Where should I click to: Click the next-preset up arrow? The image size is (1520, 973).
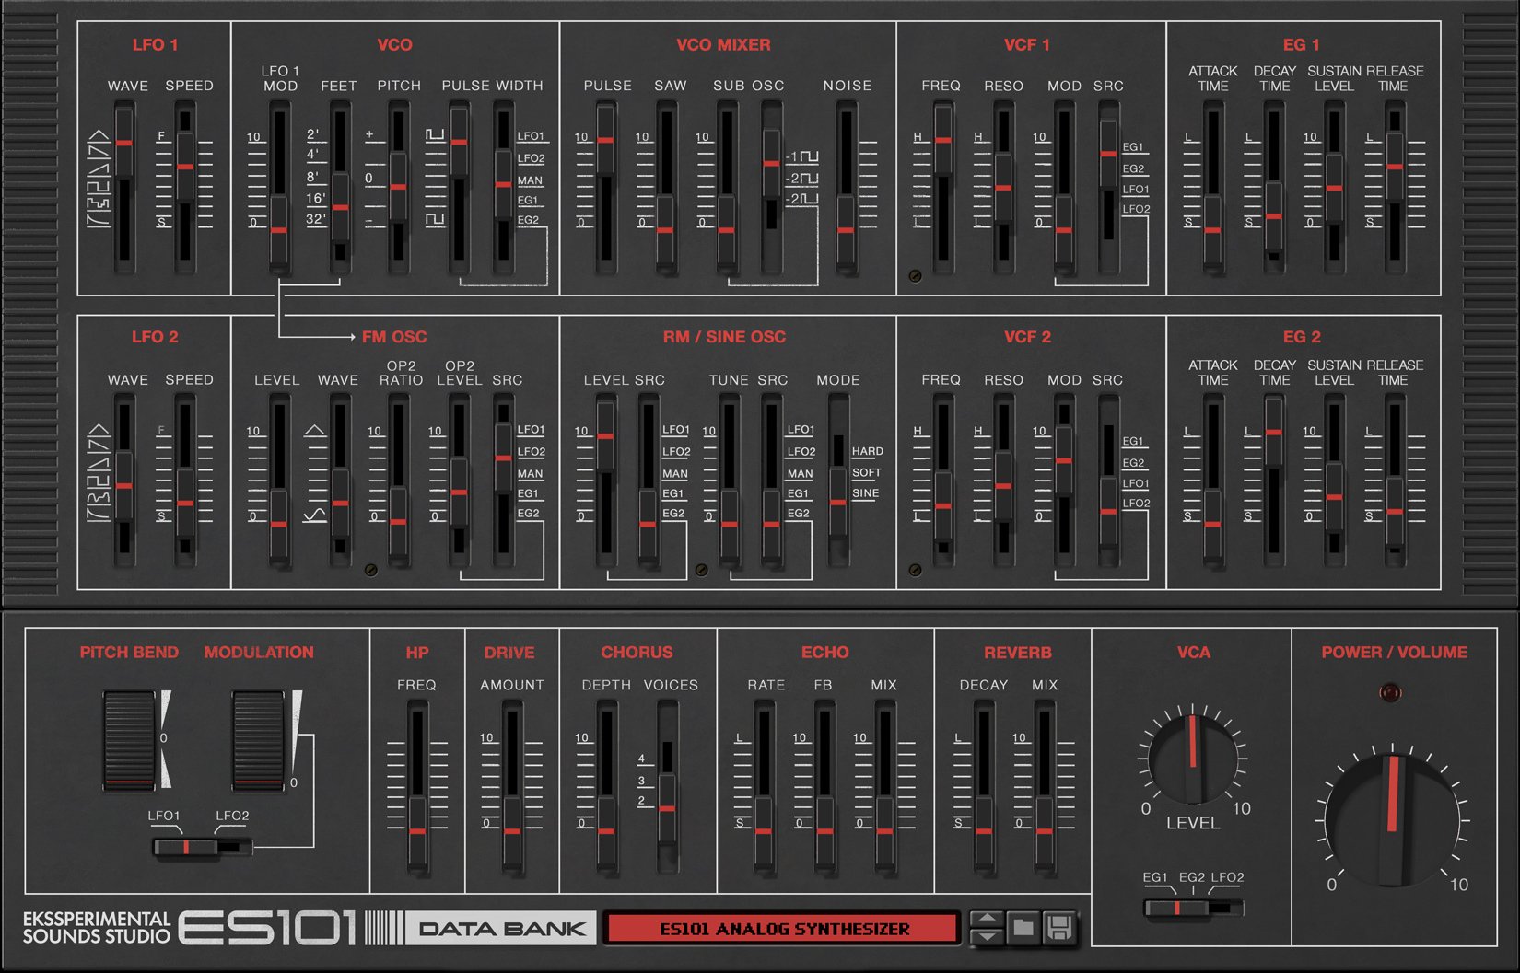(x=988, y=918)
